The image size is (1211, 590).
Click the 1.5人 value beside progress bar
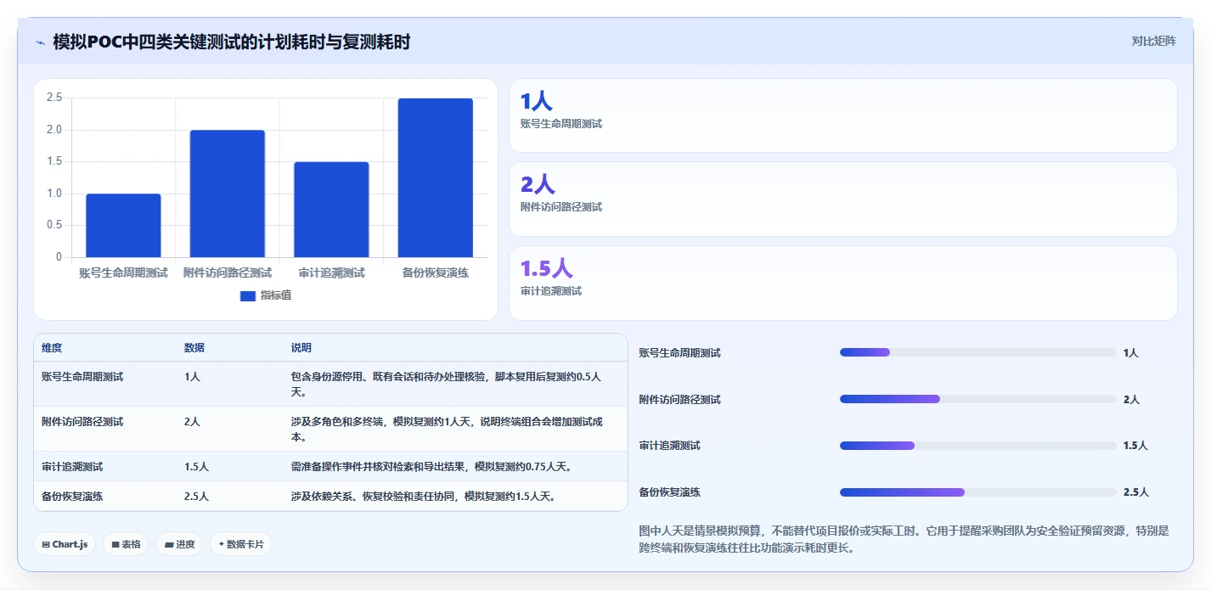[x=1135, y=446]
